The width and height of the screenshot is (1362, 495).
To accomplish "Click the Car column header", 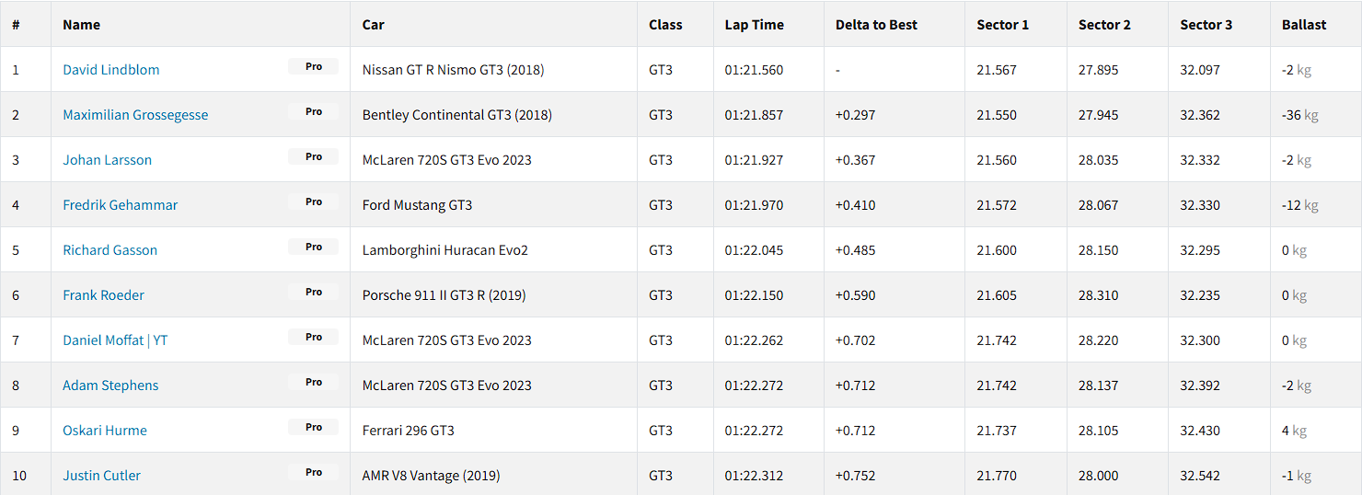I will click(x=373, y=25).
